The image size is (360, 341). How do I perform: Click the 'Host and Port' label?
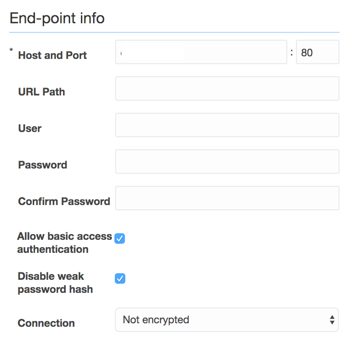pos(52,55)
